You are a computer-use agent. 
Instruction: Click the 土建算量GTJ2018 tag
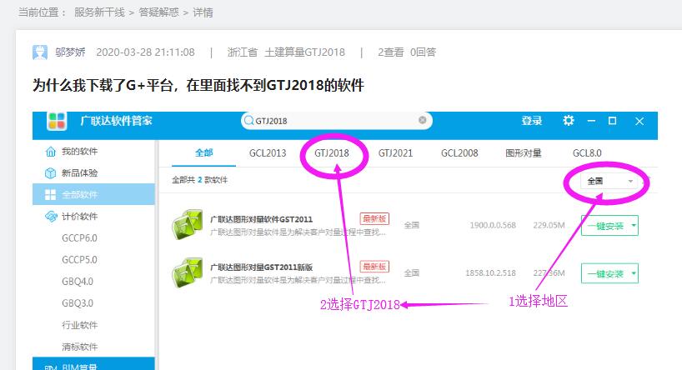pos(304,52)
